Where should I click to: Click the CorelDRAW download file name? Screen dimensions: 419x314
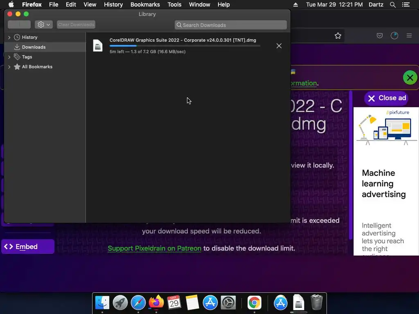(x=183, y=40)
